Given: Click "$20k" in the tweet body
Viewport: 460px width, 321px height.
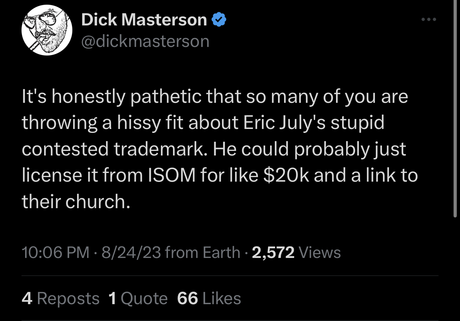Looking at the screenshot, I should tap(286, 176).
